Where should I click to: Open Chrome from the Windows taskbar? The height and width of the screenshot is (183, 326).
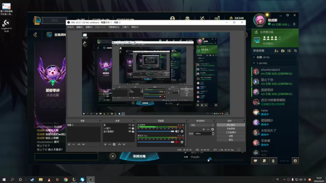pyautogui.click(x=66, y=179)
